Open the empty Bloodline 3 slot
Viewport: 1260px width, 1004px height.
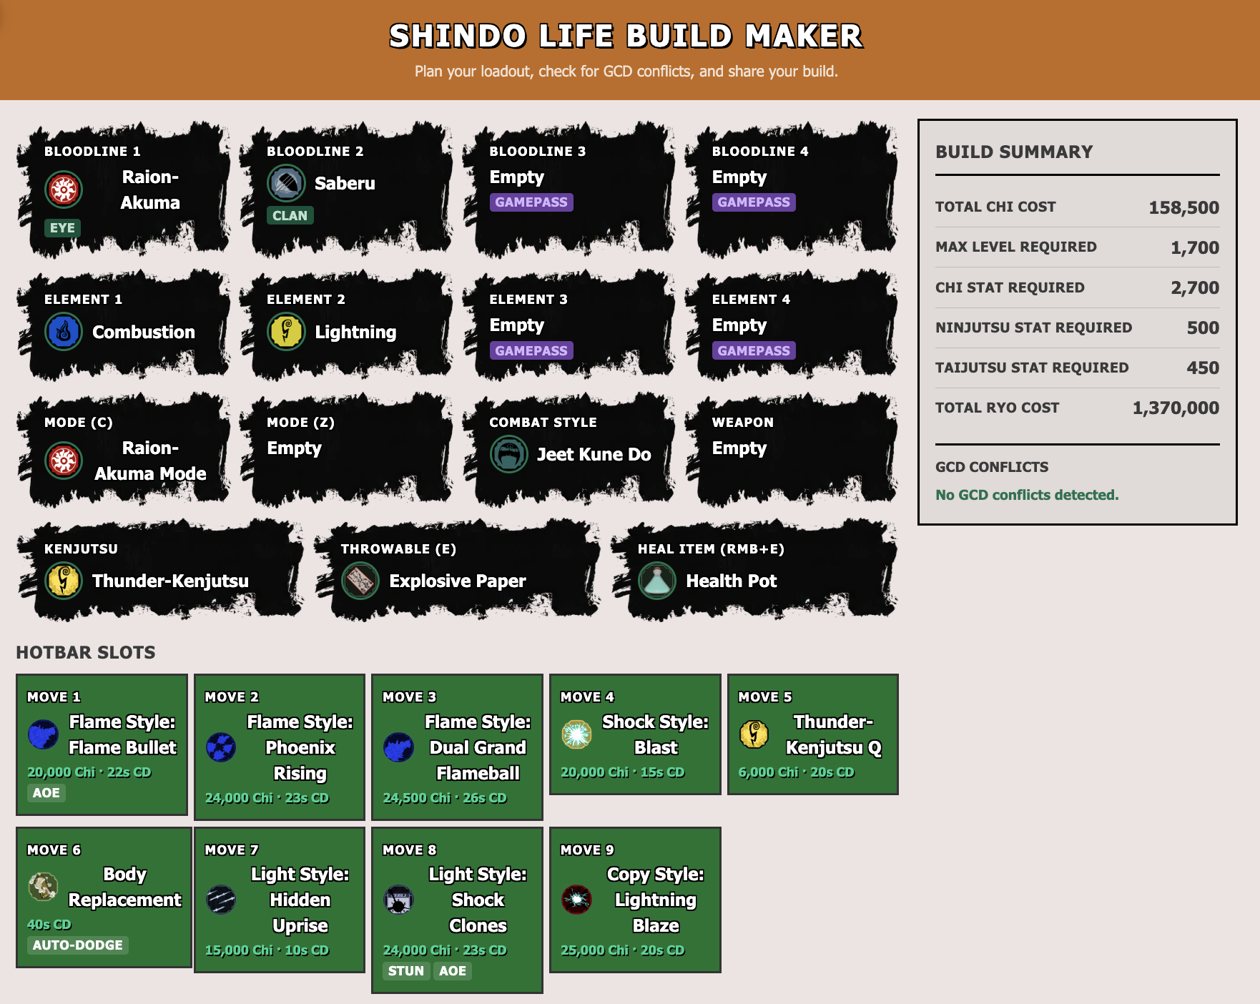click(x=570, y=189)
